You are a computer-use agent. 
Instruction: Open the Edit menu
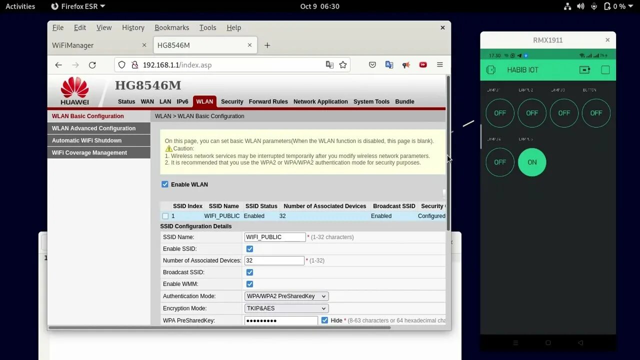point(80,27)
